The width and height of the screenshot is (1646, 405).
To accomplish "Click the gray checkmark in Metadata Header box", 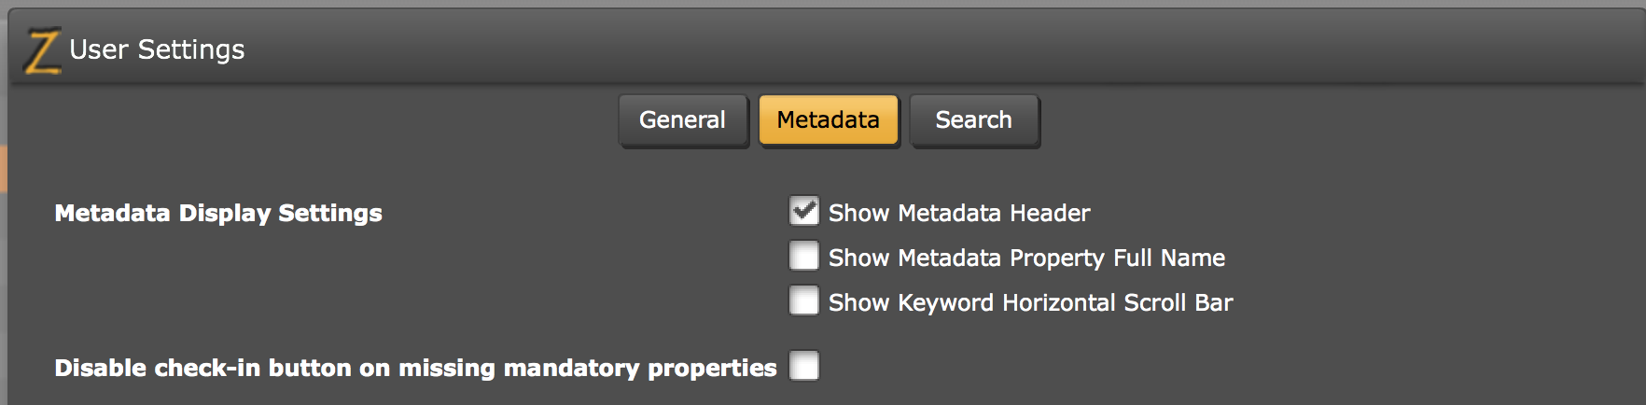I will [x=804, y=211].
